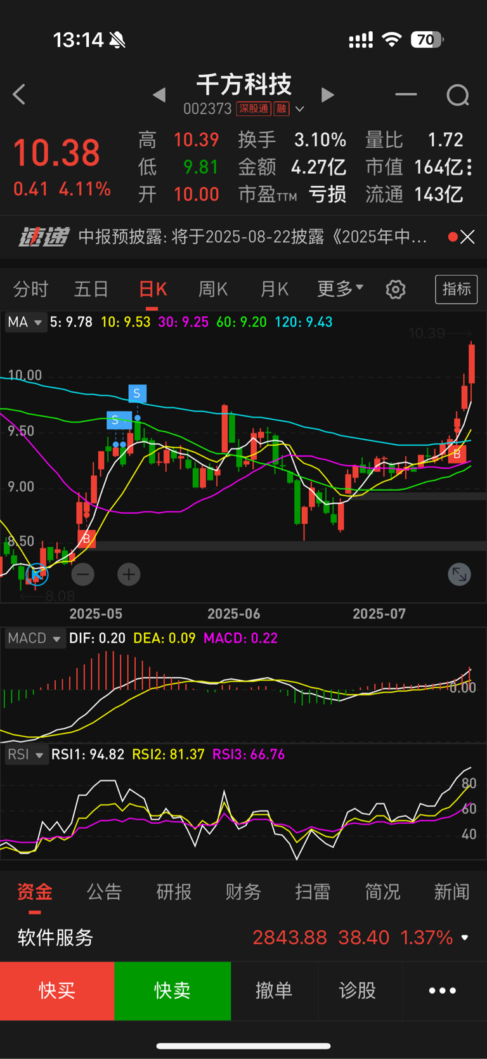487x1059 pixels.
Task: Open more actions three-dot button
Action: tap(443, 991)
